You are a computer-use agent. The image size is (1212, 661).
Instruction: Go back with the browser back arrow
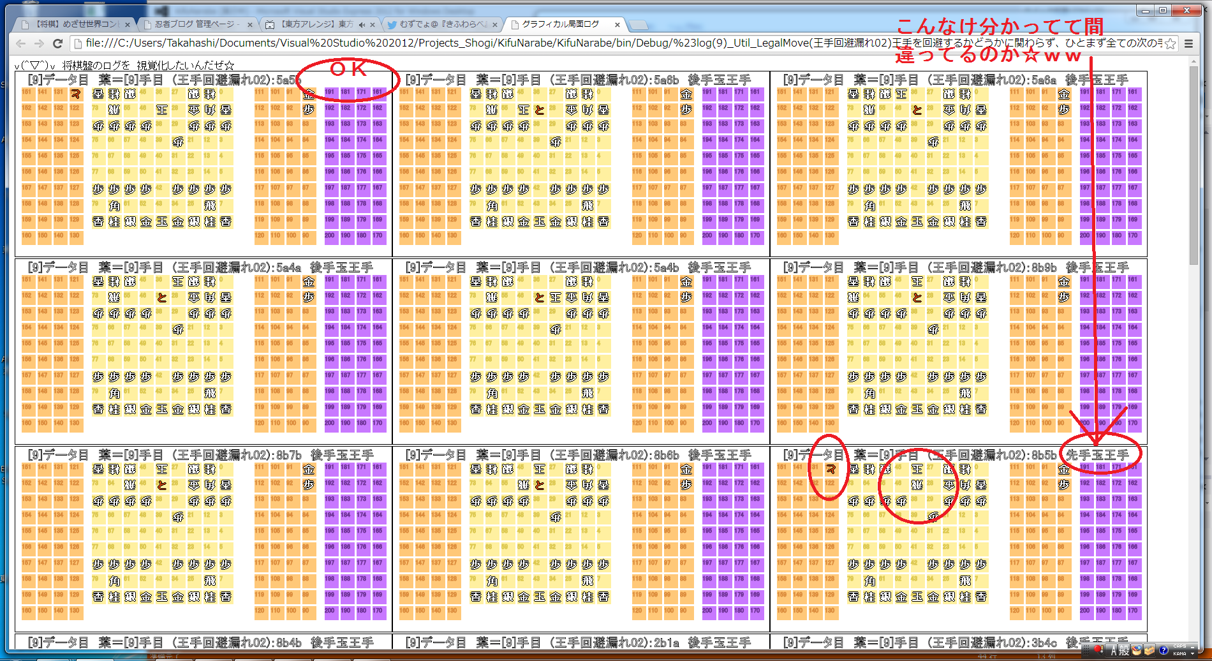coord(20,43)
